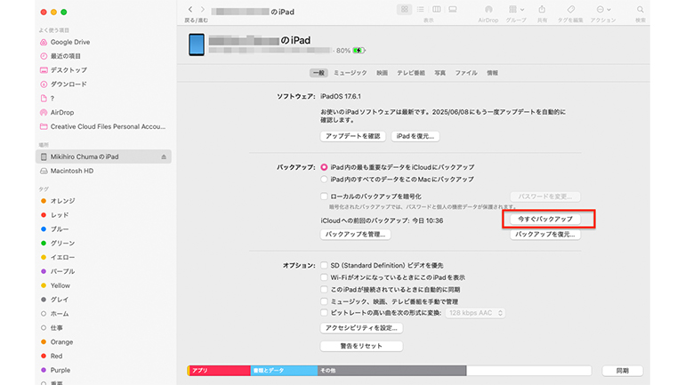Select the Purple (パープル) katakana tag

pos(58,271)
